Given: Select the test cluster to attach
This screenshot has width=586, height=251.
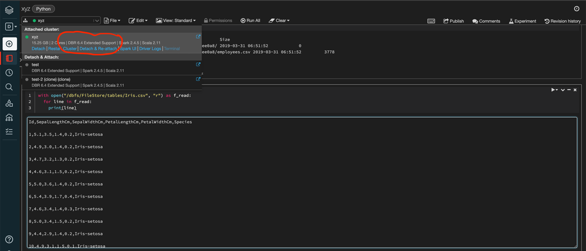Looking at the screenshot, I should coord(35,65).
